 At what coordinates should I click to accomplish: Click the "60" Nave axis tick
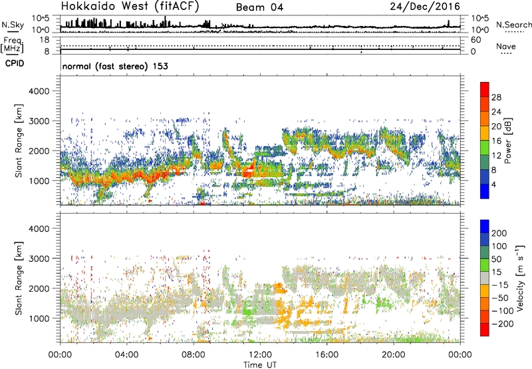pos(475,40)
